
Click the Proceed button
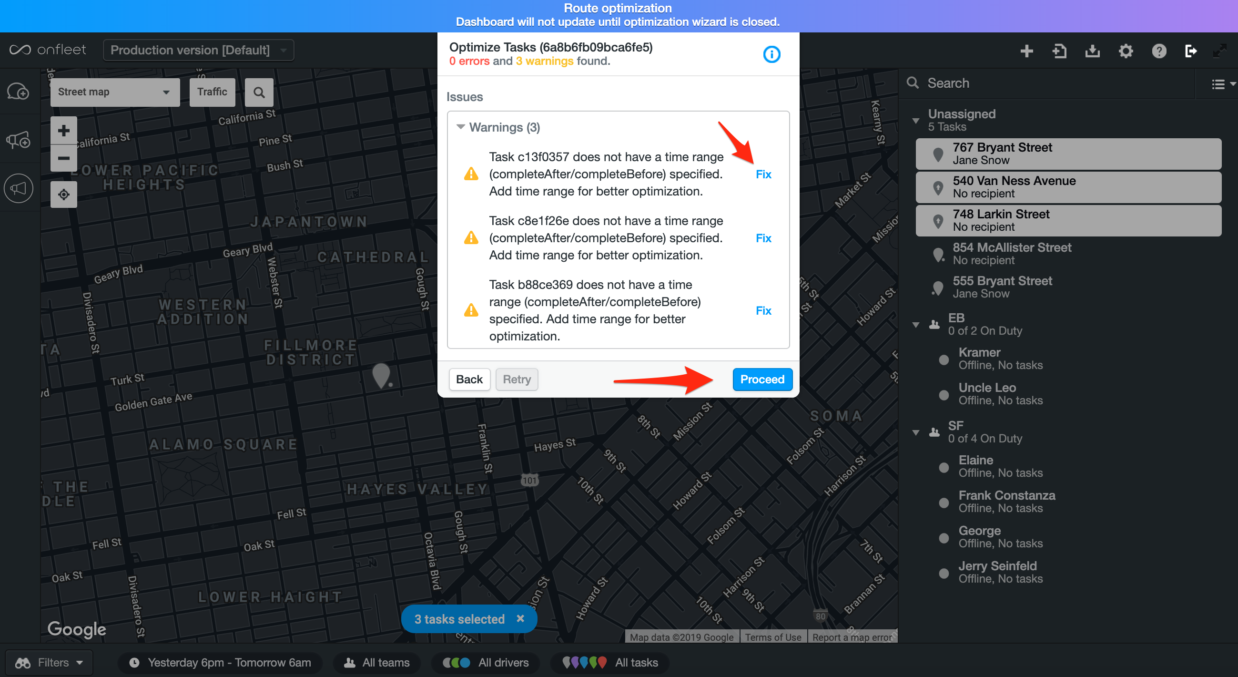click(x=762, y=380)
